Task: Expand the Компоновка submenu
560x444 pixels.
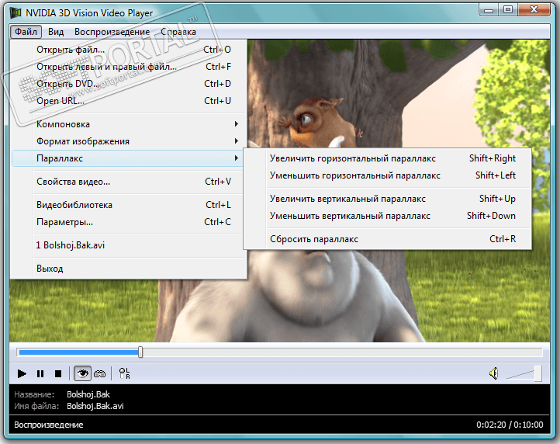Action: 129,124
